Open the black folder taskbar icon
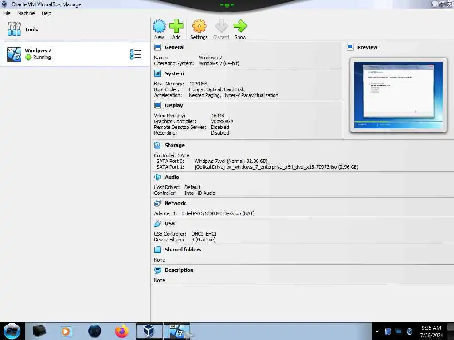The image size is (454, 340). 39,331
